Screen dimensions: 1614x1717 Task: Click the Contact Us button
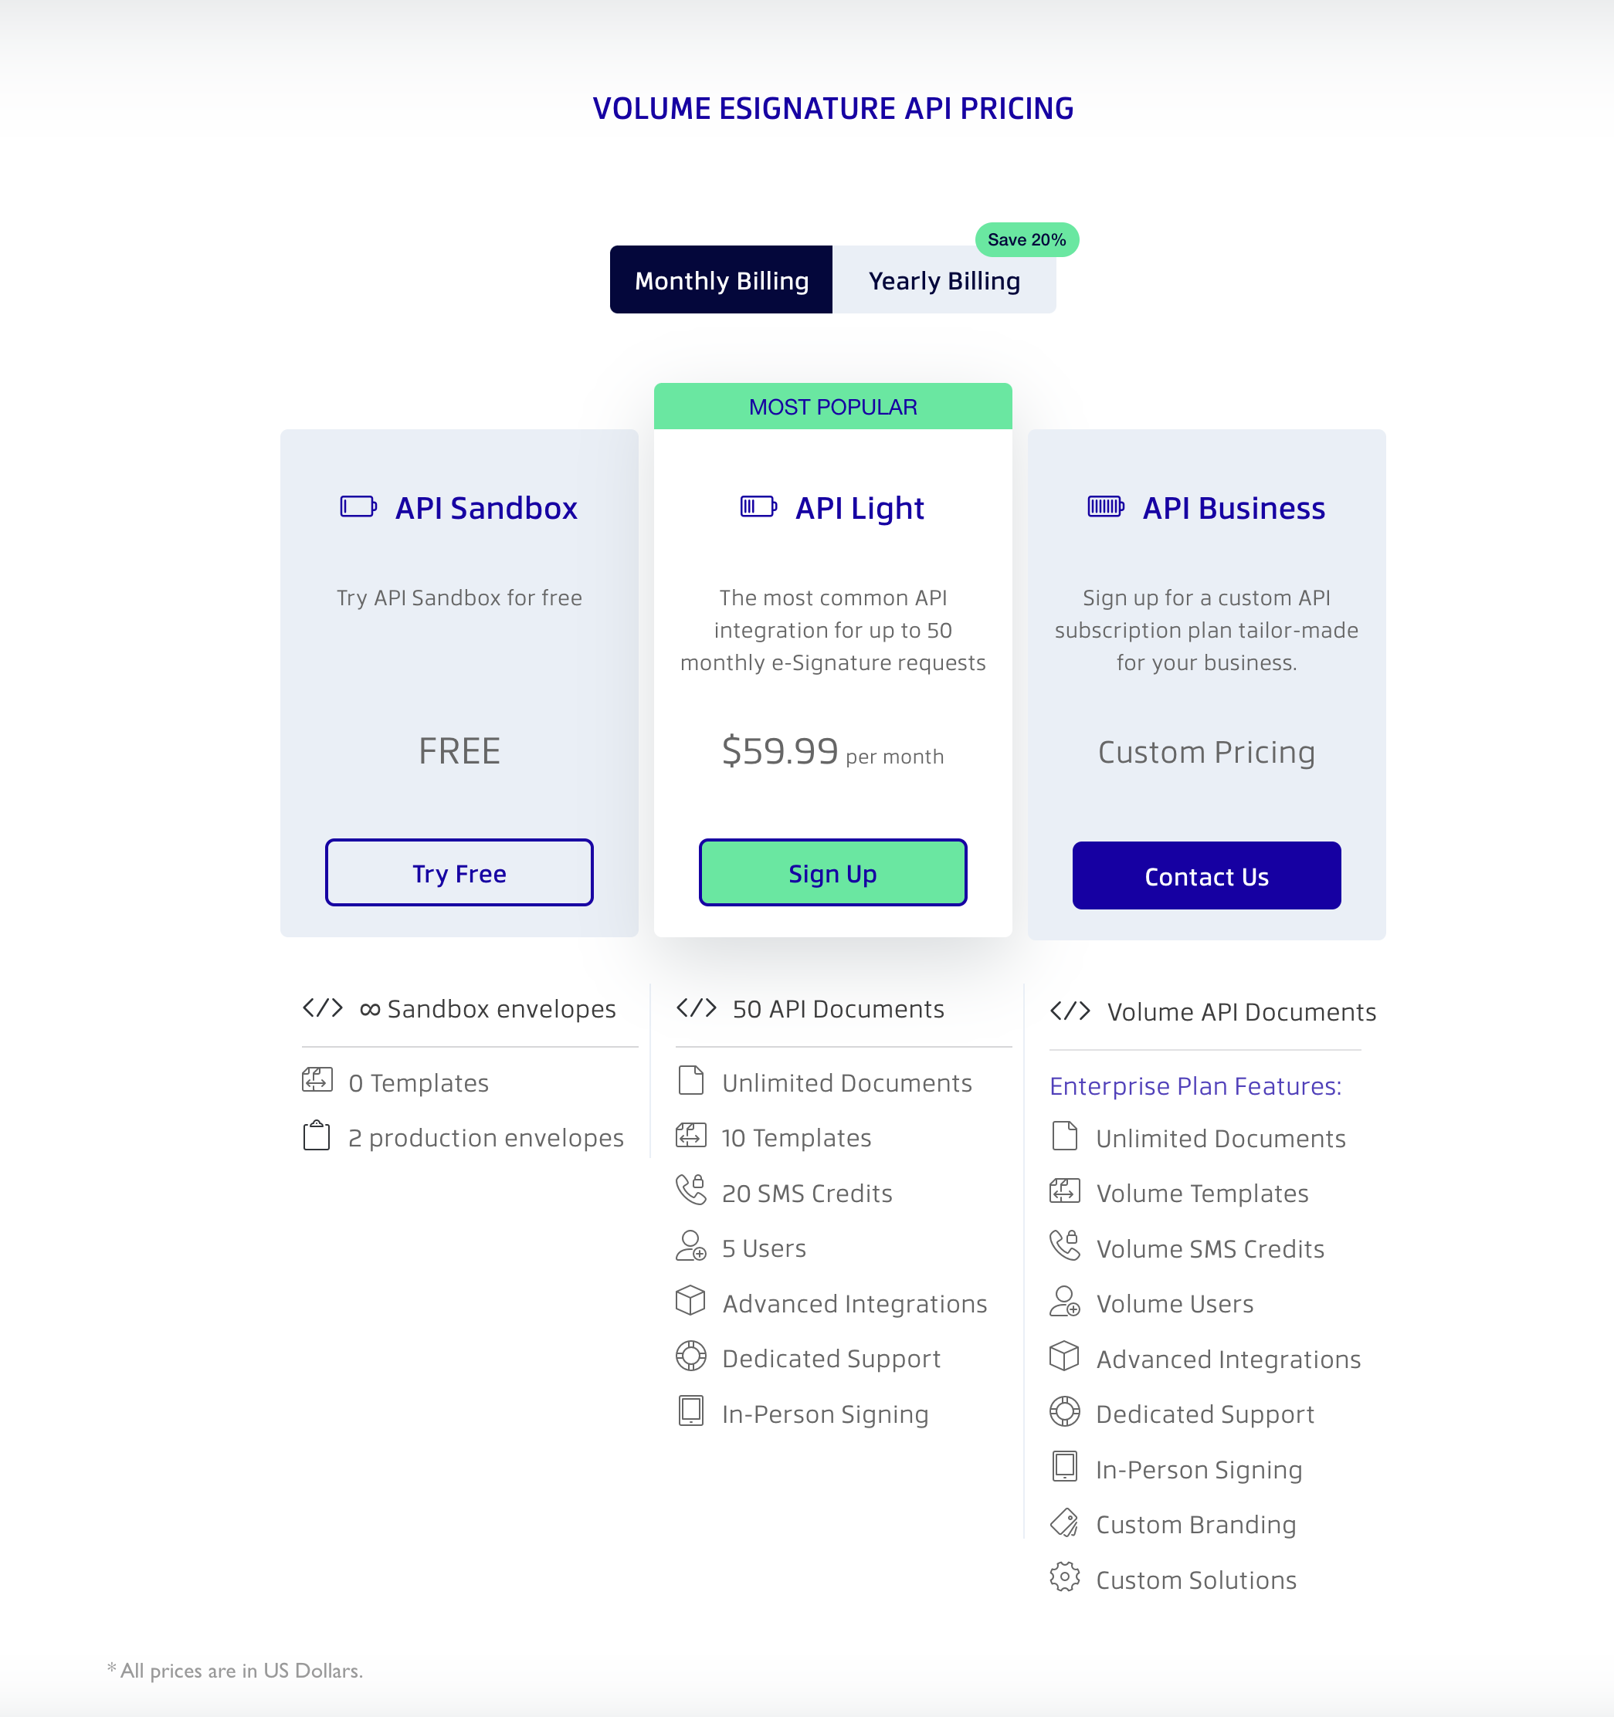tap(1206, 875)
